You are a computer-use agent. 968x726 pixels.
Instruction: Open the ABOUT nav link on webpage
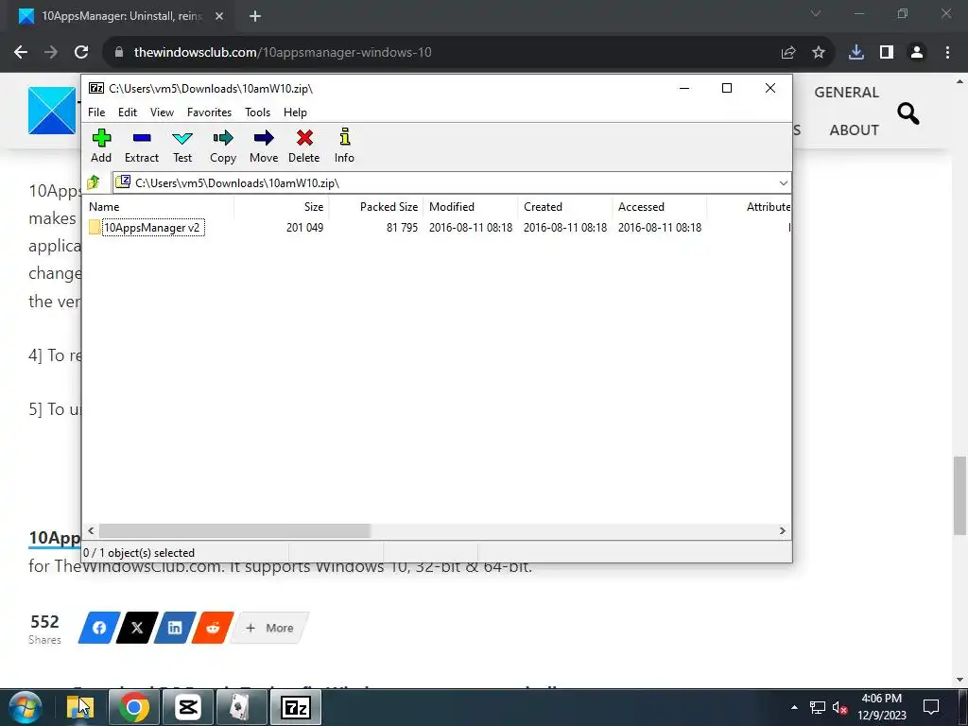(x=854, y=130)
